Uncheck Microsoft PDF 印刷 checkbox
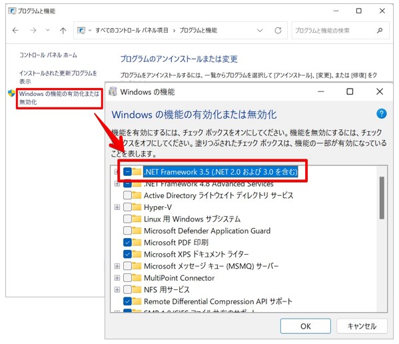The image size is (399, 344). click(x=127, y=243)
